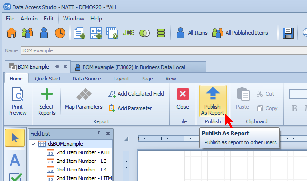This screenshot has height=181, width=307.
Task: Click the three-people group icon
Action: [x=27, y=32]
